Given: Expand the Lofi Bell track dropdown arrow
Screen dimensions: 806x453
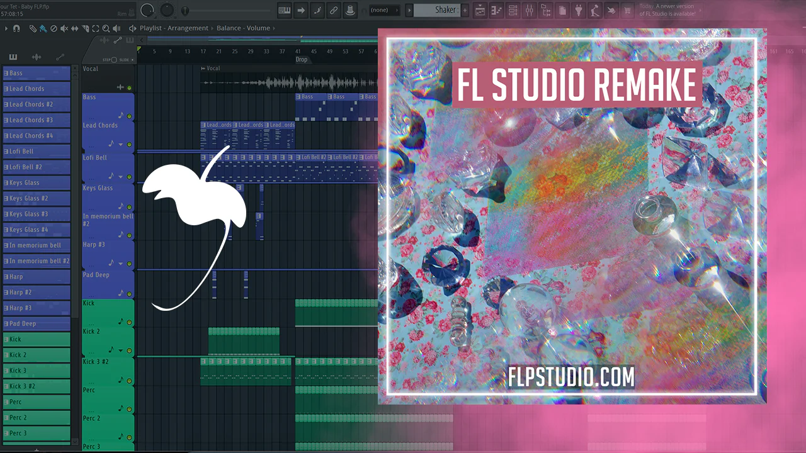Looking at the screenshot, I should (x=121, y=176).
